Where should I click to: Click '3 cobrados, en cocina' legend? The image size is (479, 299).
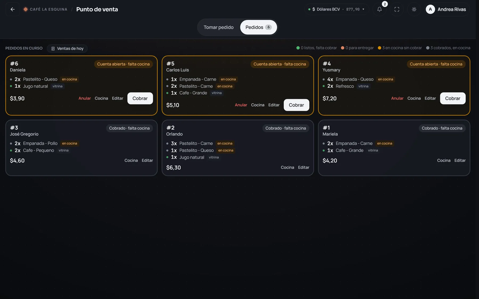click(448, 48)
